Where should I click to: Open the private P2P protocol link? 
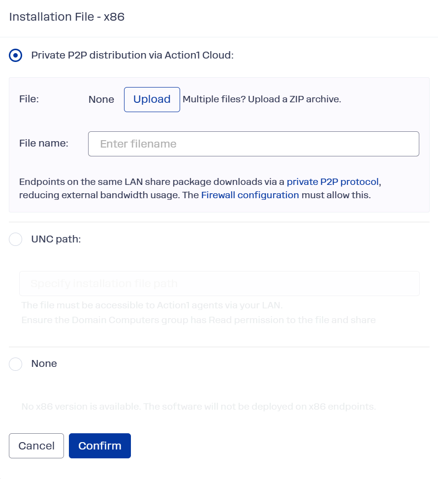coord(333,182)
